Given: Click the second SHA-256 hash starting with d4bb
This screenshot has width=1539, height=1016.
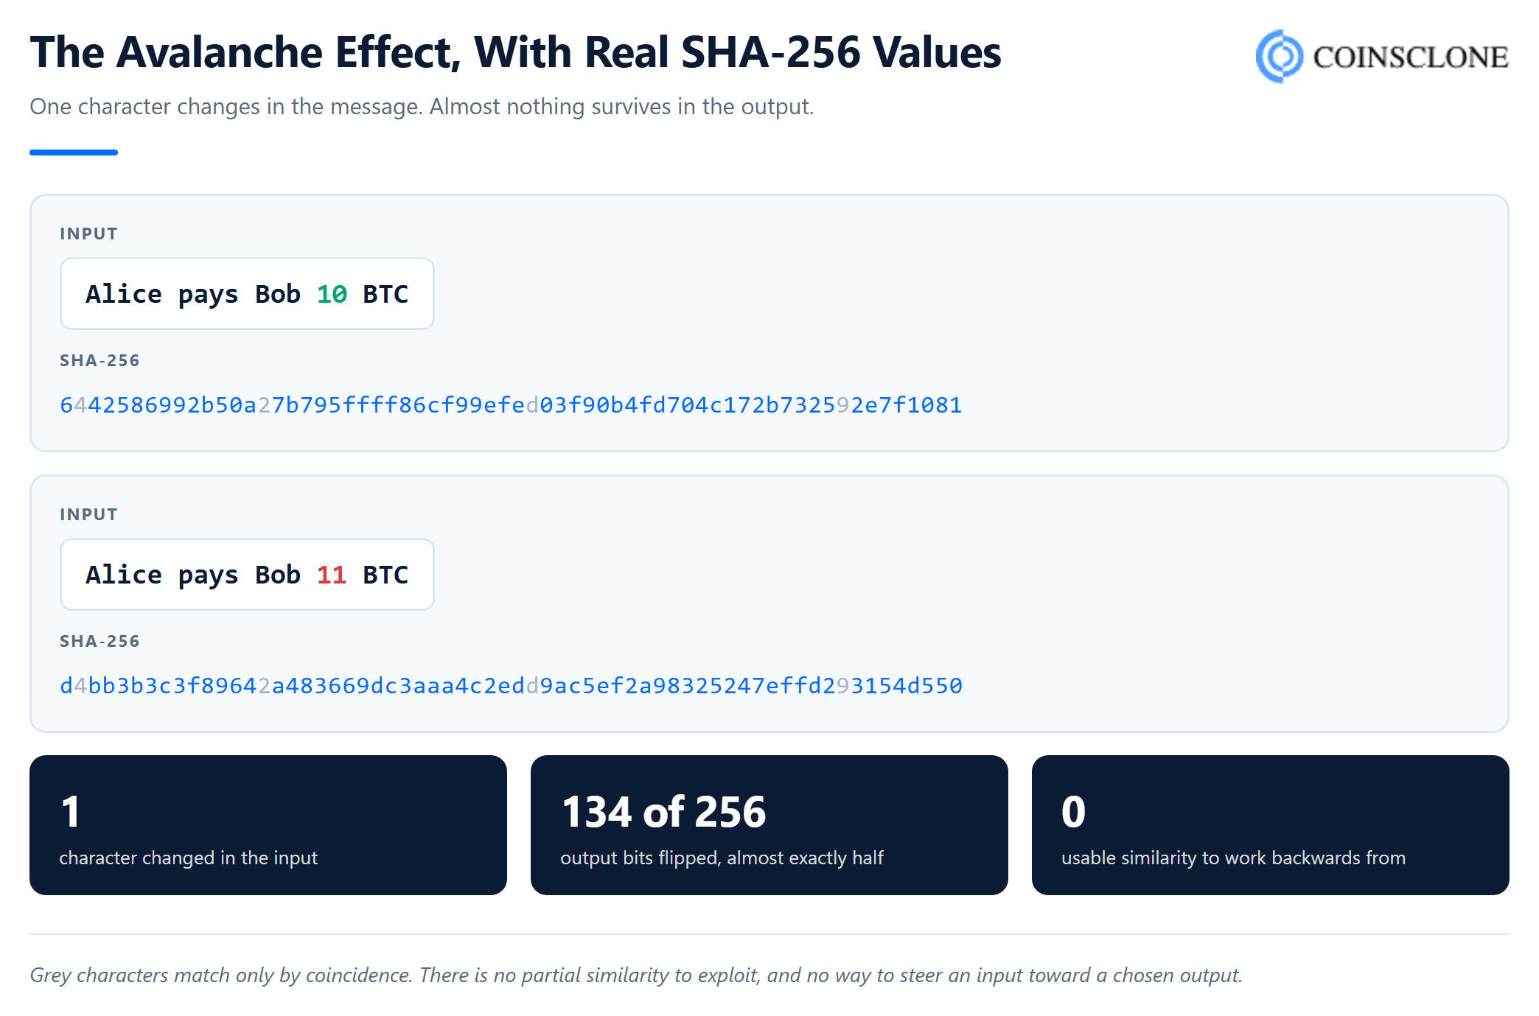Looking at the screenshot, I should pos(511,686).
